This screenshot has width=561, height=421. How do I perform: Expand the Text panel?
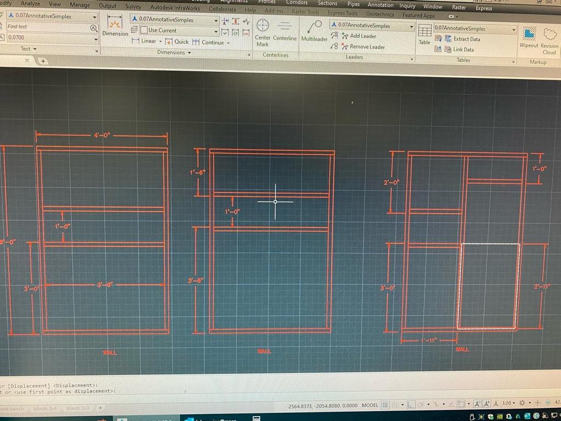click(x=28, y=49)
